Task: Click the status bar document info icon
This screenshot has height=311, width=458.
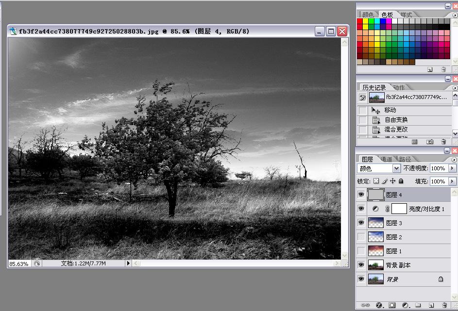Action: click(37, 263)
